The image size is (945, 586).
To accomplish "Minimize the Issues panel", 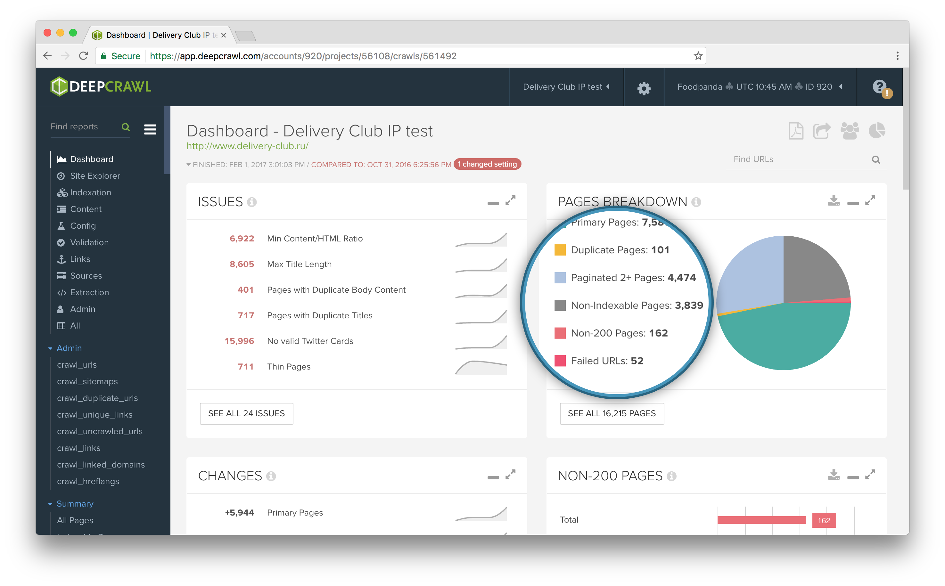I will pos(493,203).
